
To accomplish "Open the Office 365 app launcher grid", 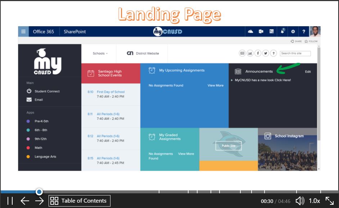I will pyautogui.click(x=23, y=32).
